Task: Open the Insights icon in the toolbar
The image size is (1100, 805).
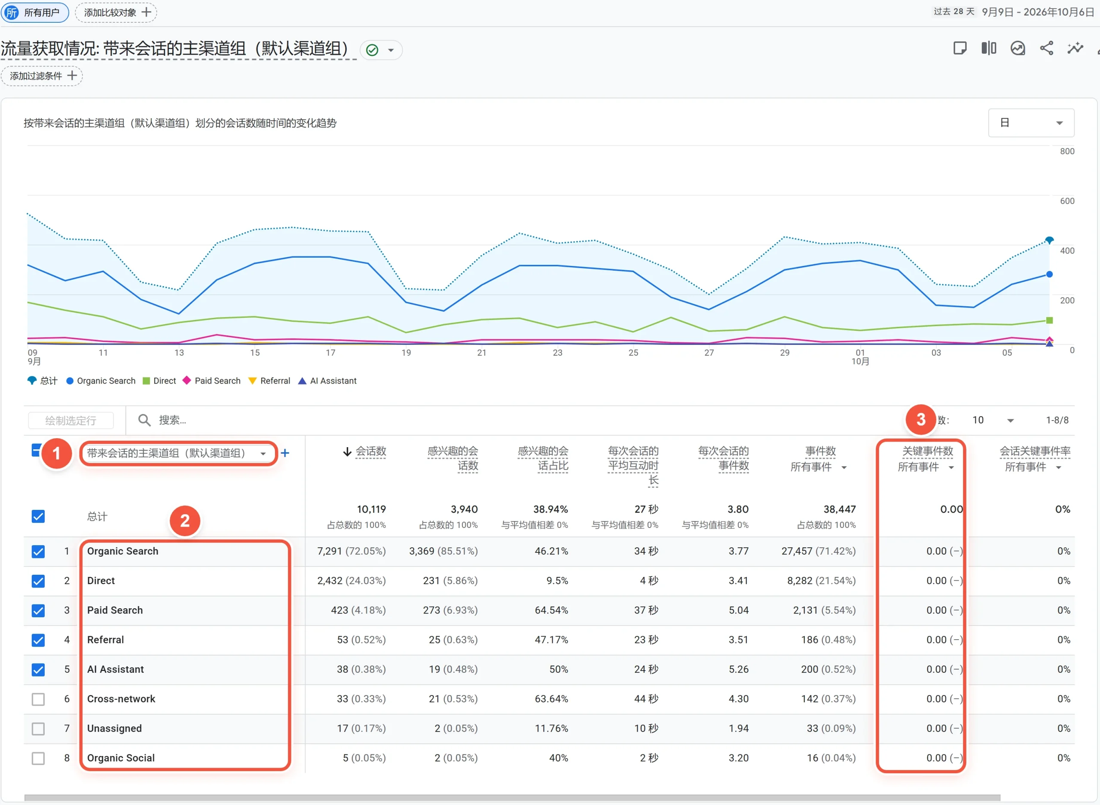Action: click(x=1017, y=48)
